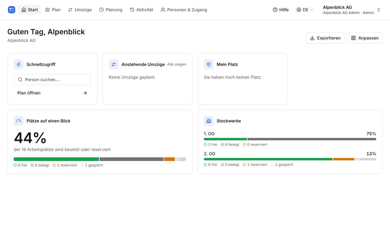Click the 2. OG occupancy bar
Screen dimensions: 390x243
point(290,159)
